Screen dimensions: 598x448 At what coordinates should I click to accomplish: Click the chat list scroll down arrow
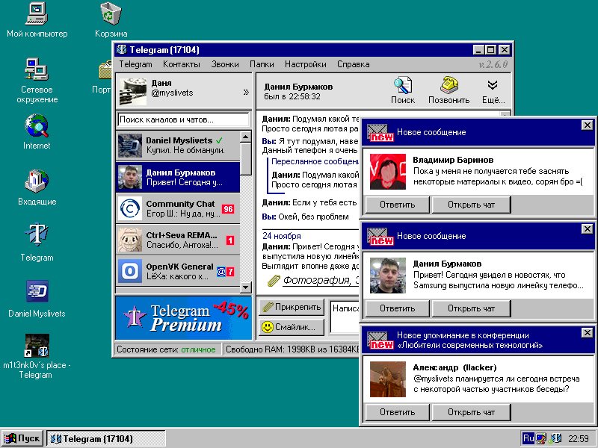pos(246,287)
